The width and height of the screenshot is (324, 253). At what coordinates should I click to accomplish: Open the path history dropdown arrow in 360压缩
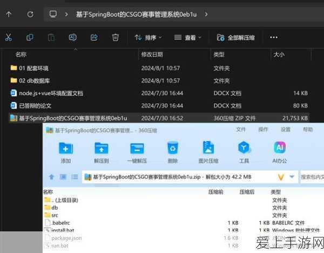click(x=292, y=177)
